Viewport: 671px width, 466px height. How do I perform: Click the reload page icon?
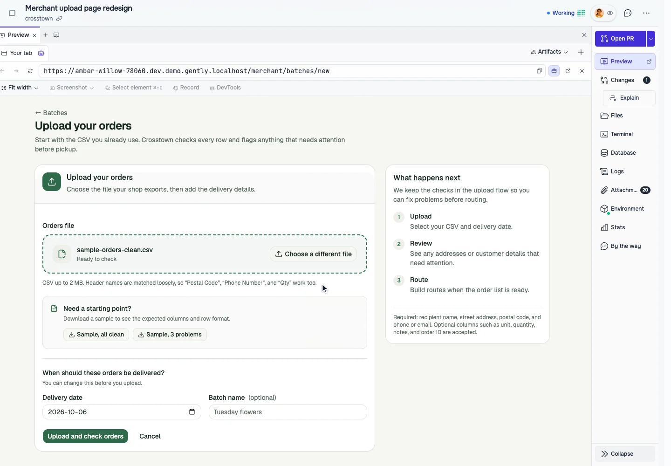tap(30, 71)
